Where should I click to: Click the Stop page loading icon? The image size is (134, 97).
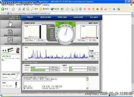[x=20, y=9]
